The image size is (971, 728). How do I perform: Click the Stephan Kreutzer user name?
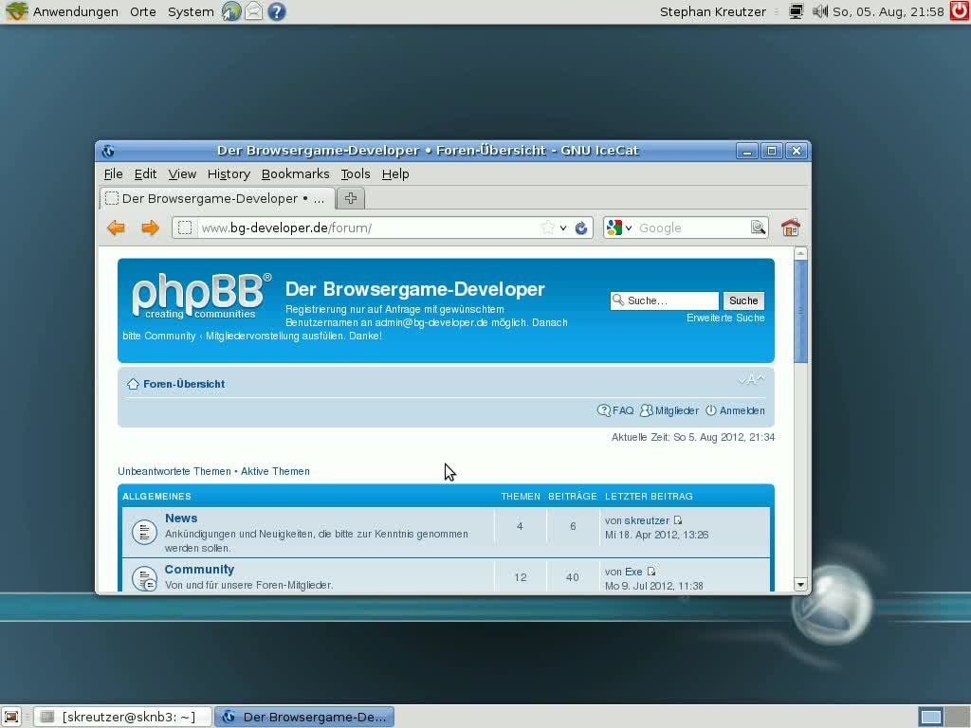pos(713,11)
